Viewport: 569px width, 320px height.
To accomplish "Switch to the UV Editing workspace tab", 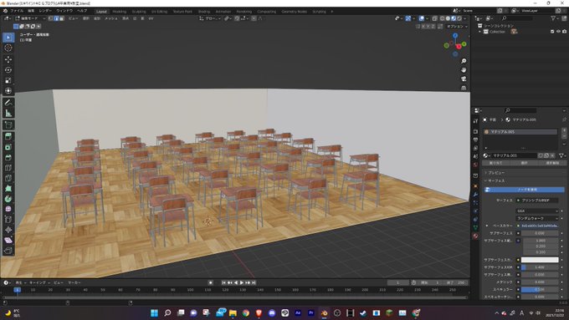I will (x=159, y=12).
